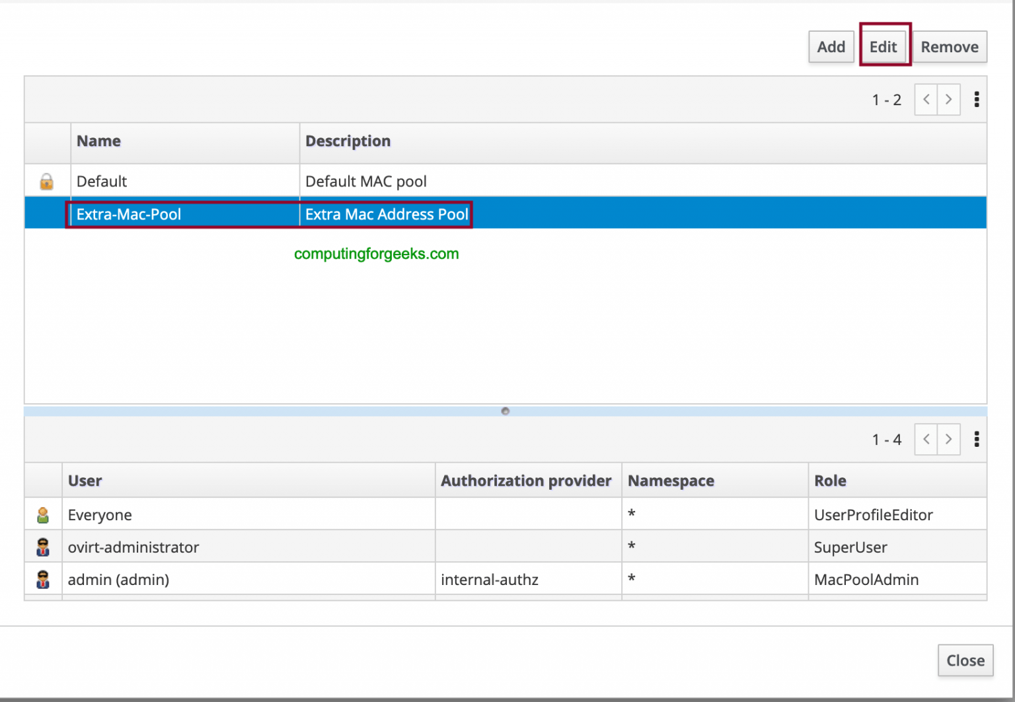Click the previous-page arrow above the permissions list
This screenshot has width=1015, height=702.
tap(925, 439)
